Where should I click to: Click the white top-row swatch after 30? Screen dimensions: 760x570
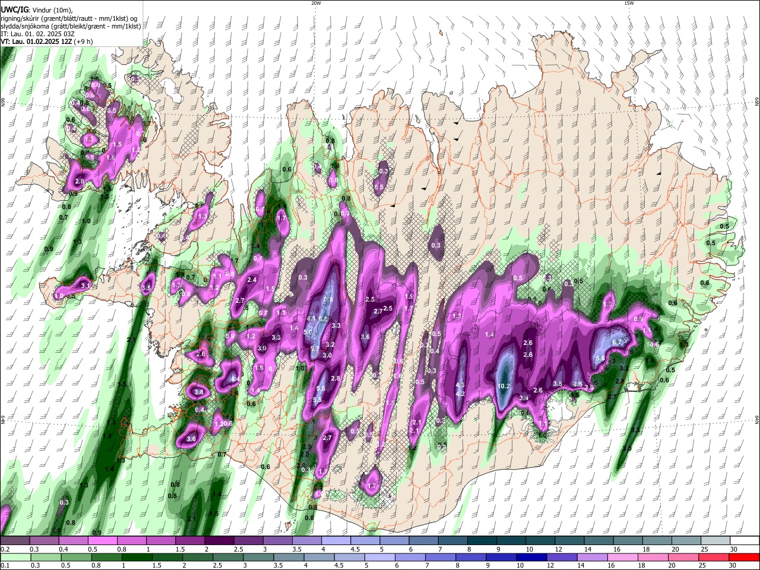745,541
